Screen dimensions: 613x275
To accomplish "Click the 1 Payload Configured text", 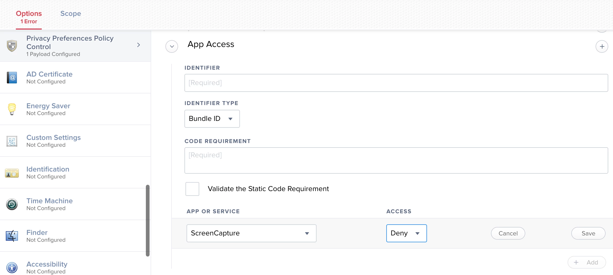I will coord(53,54).
